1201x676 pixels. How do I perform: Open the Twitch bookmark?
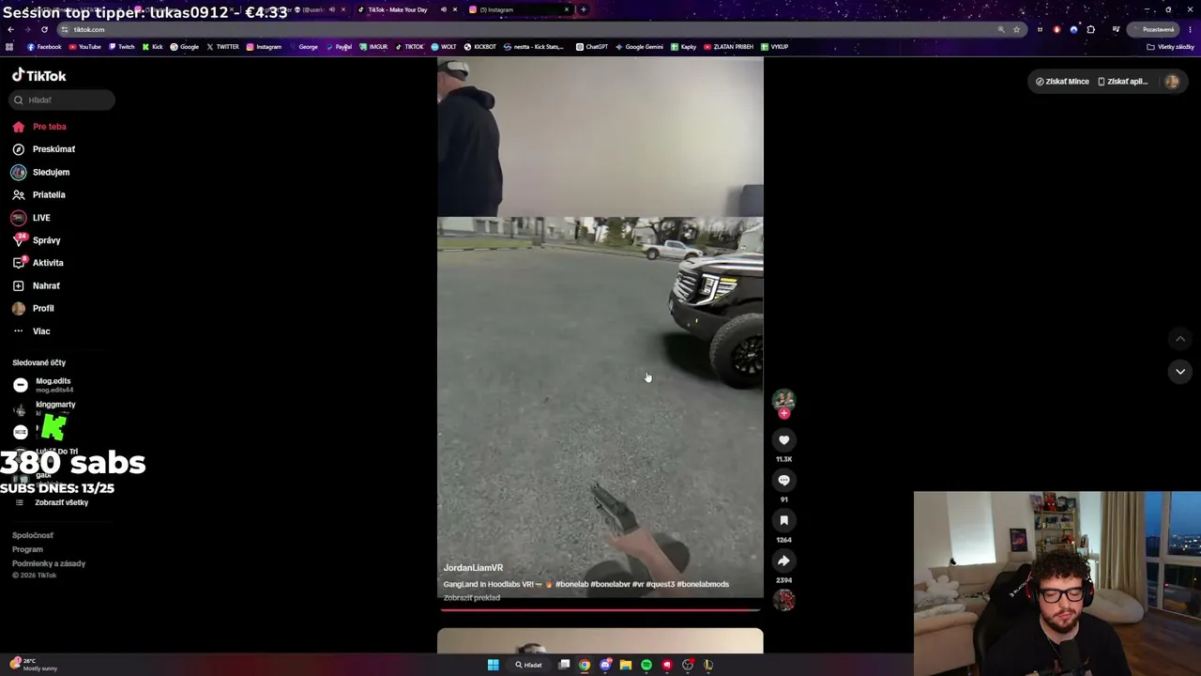(x=121, y=47)
